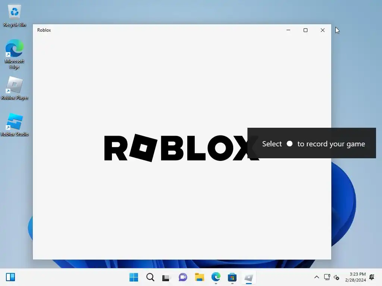Close the Roblox window
The width and height of the screenshot is (382, 286).
click(323, 30)
